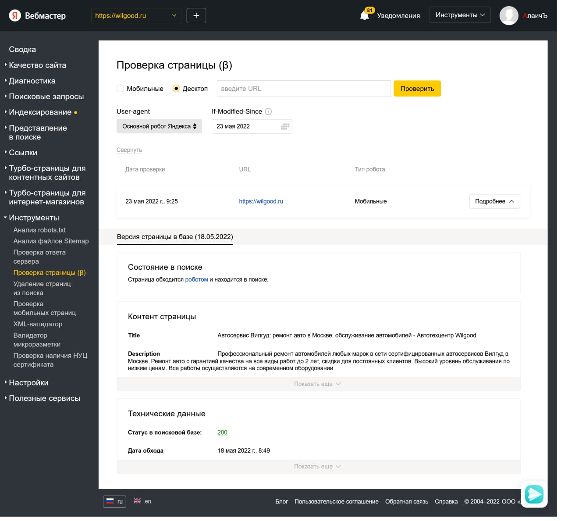Click the user avatar picture
This screenshot has height=521, width=561.
[509, 16]
